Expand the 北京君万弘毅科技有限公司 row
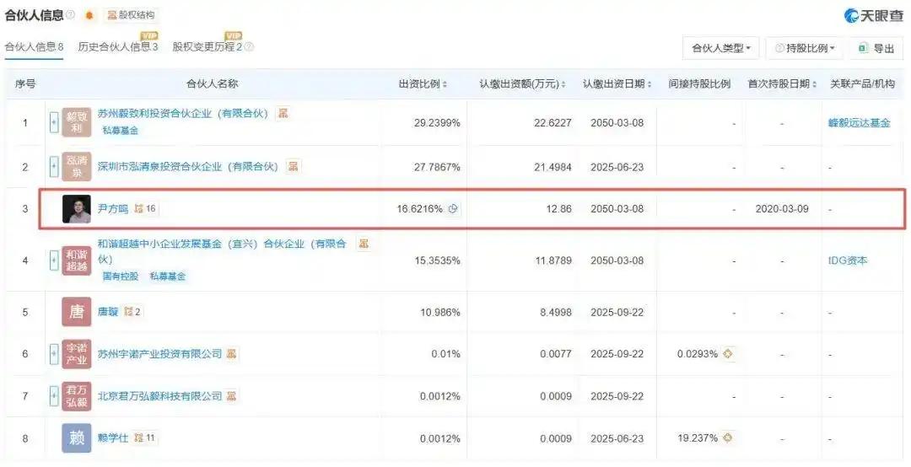Image resolution: width=911 pixels, height=467 pixels. pos(54,396)
